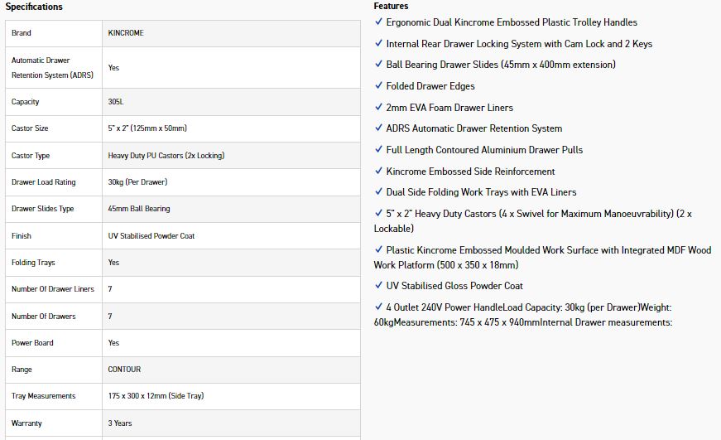Select the 305L capacity value

click(x=116, y=102)
